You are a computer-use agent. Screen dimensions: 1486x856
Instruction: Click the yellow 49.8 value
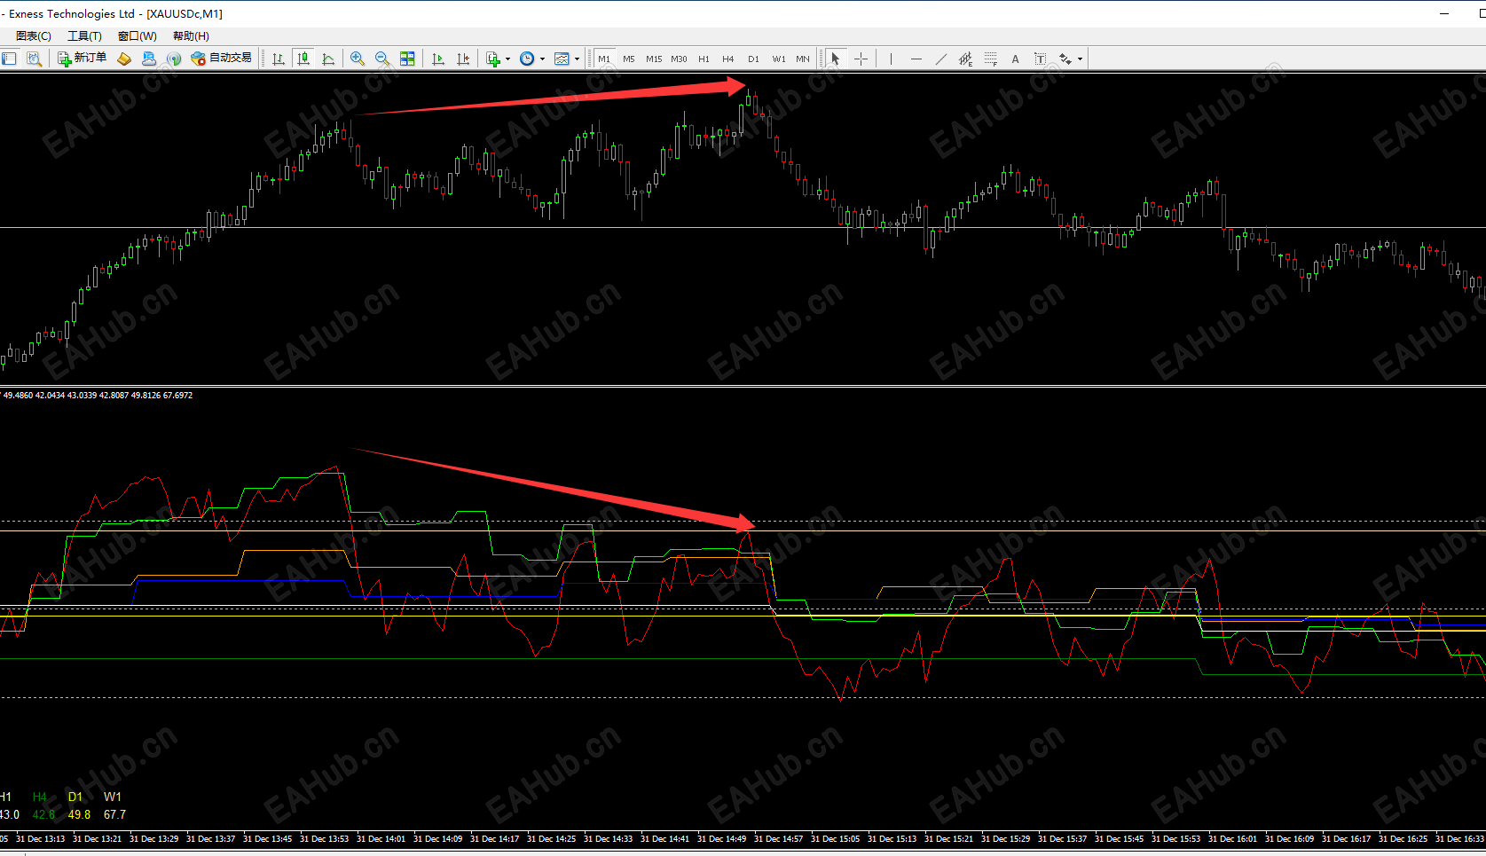tap(79, 814)
